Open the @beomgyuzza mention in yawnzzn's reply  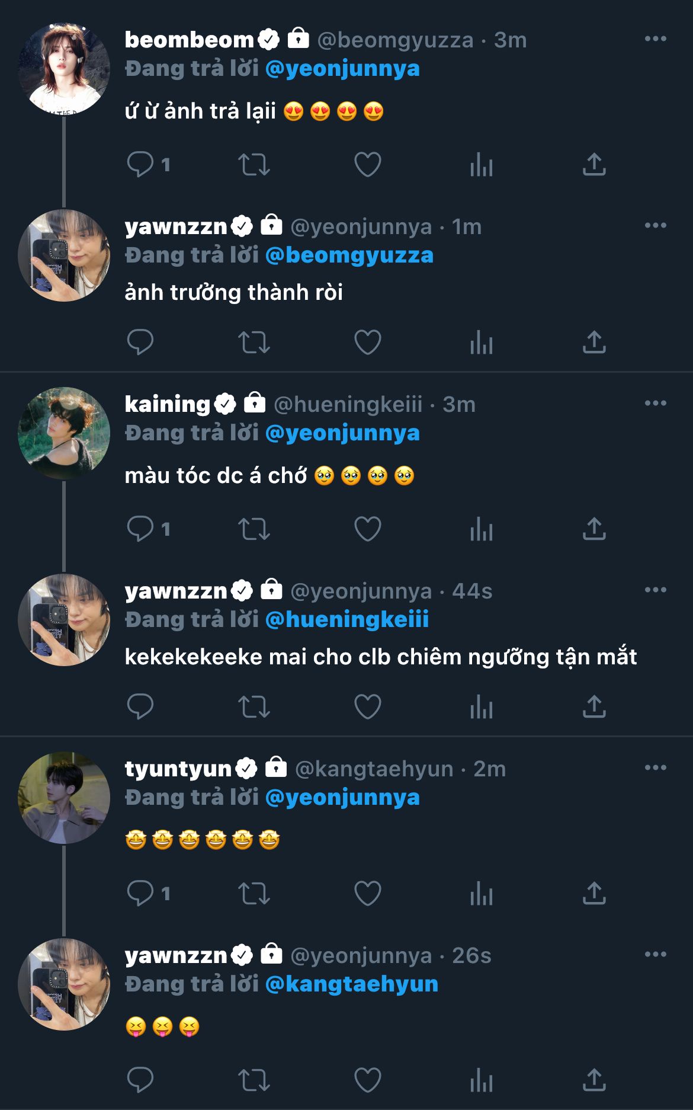pyautogui.click(x=349, y=255)
